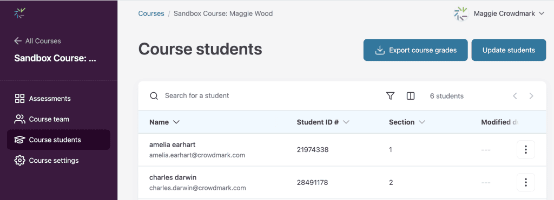Image resolution: width=554 pixels, height=200 pixels.
Task: Open actions menu for amelia earhart
Action: click(x=526, y=150)
